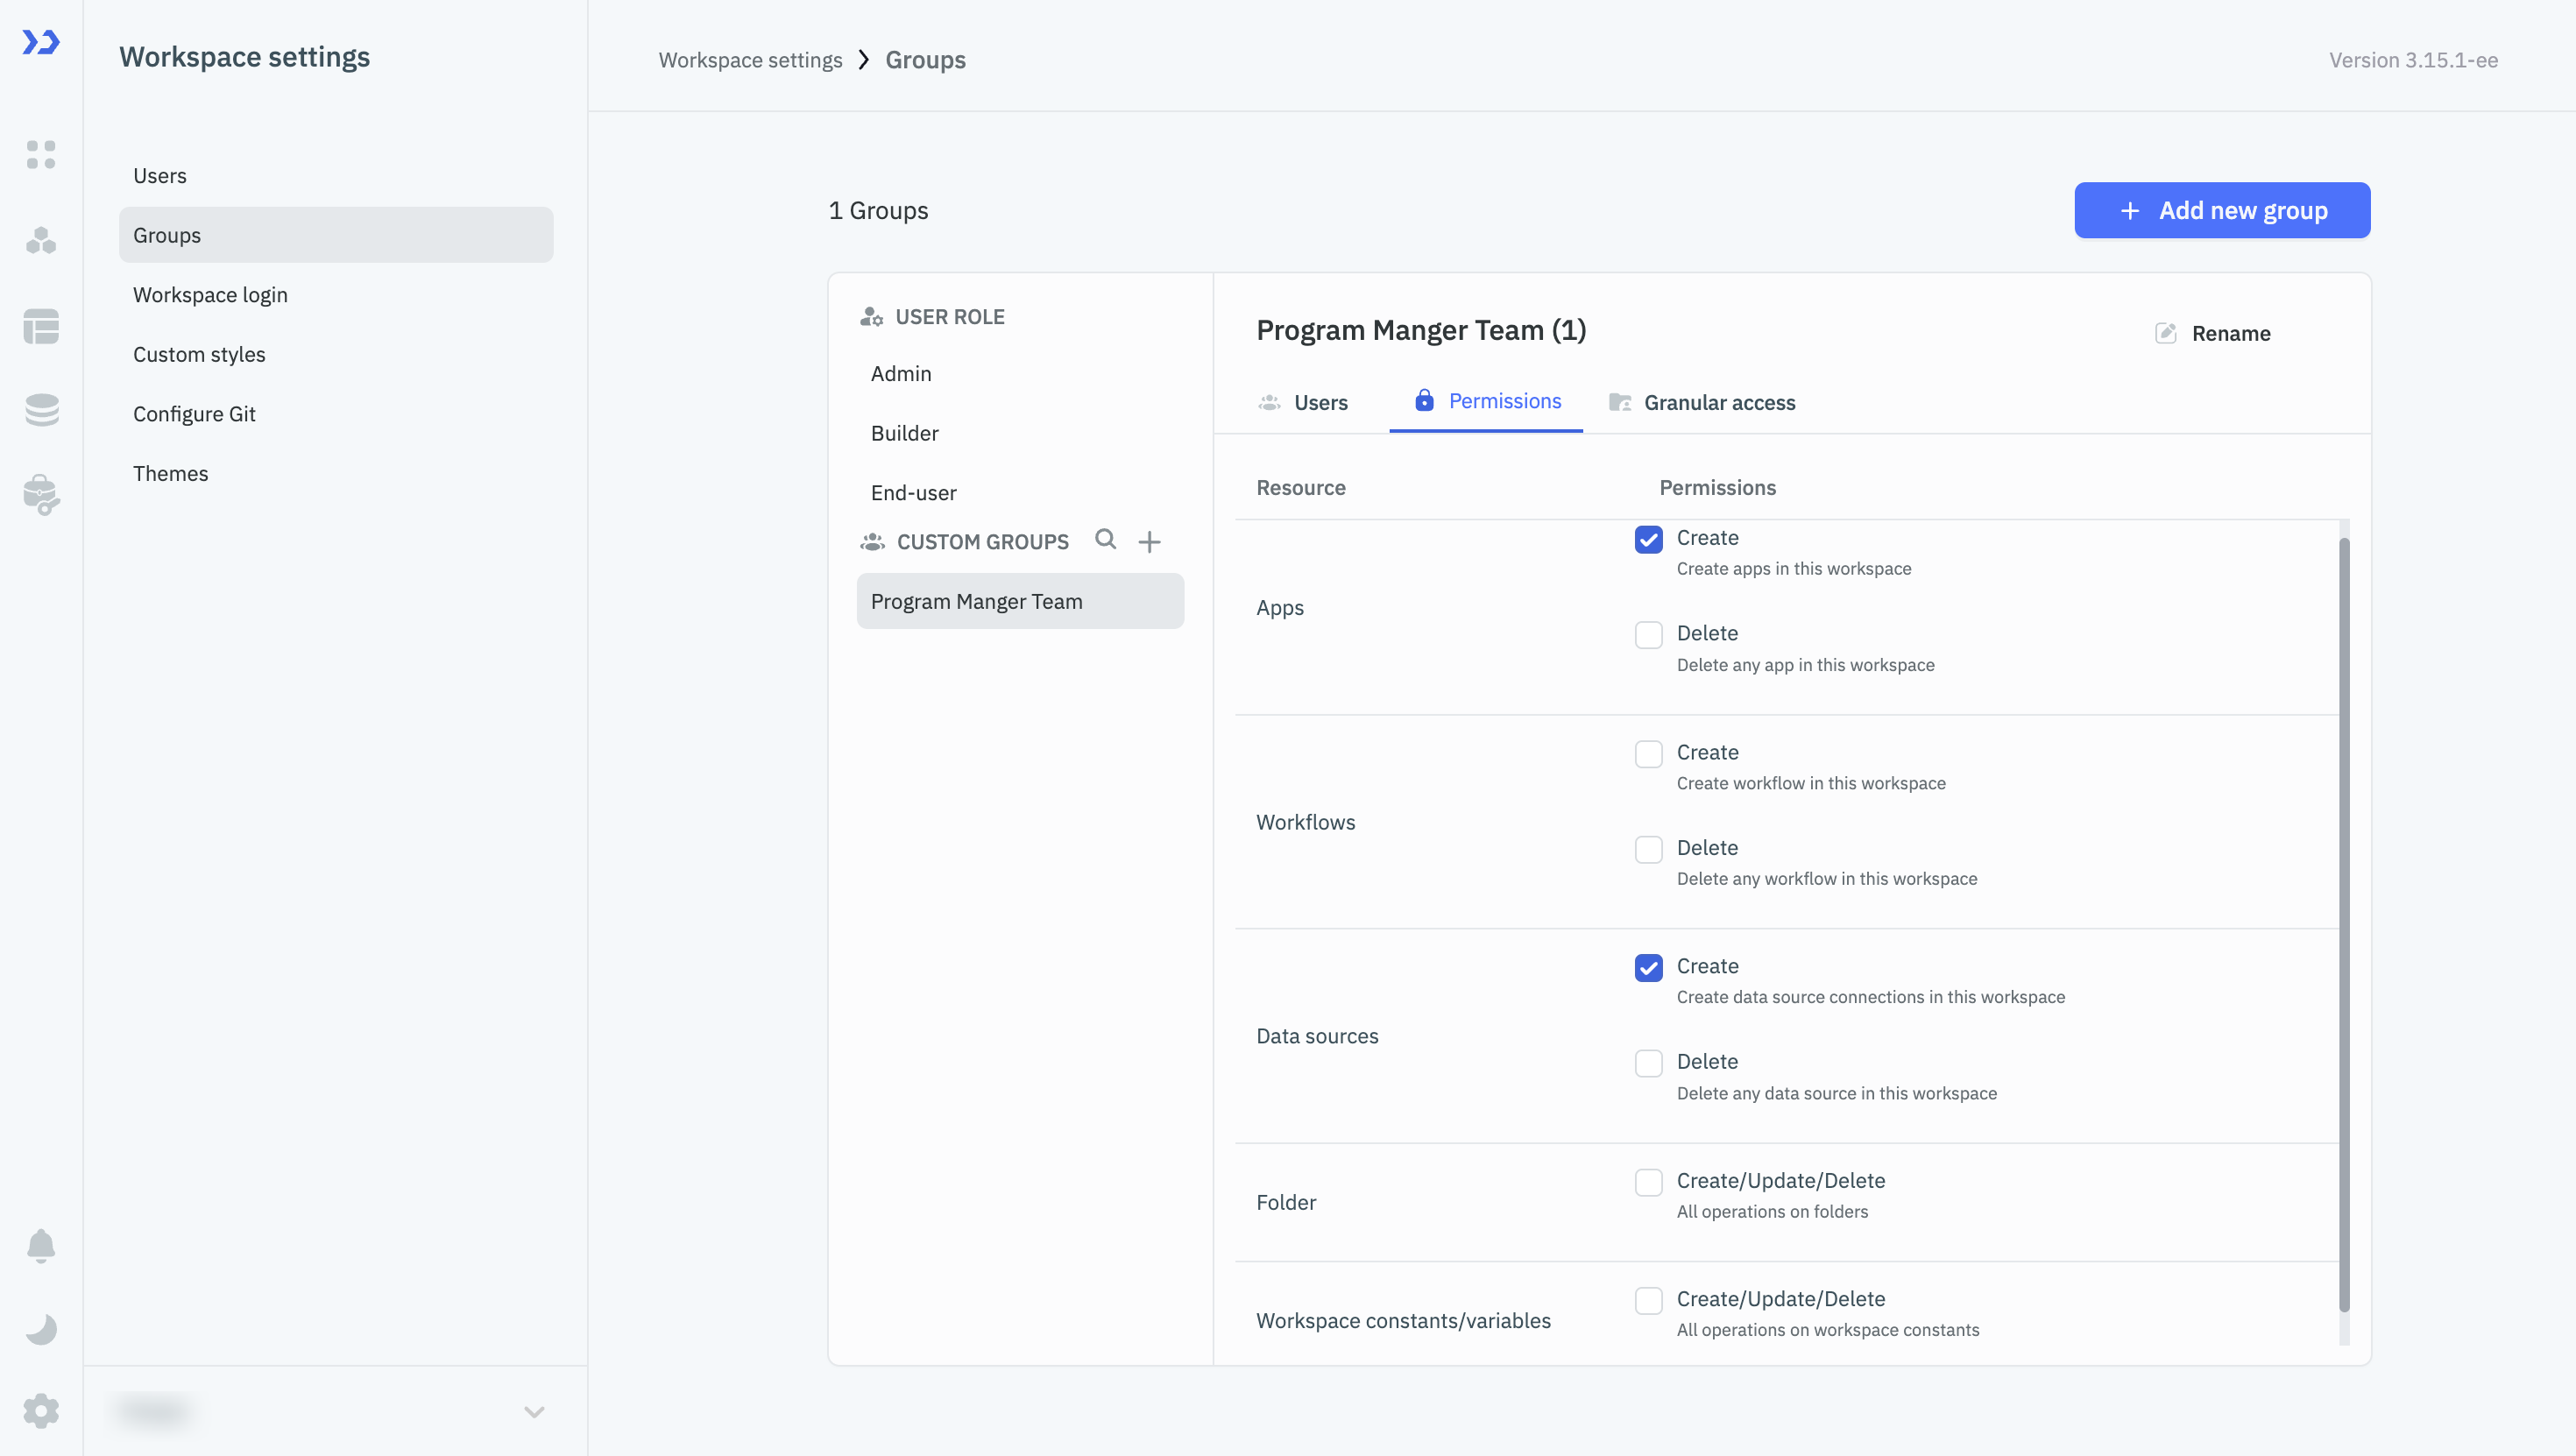This screenshot has height=1456, width=2576.
Task: Toggle dark mode with the moon icon
Action: point(41,1328)
